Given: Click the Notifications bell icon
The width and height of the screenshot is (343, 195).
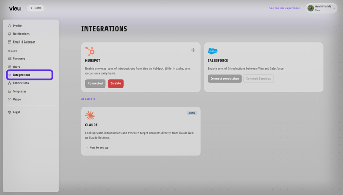Looking at the screenshot, I should click(9, 34).
